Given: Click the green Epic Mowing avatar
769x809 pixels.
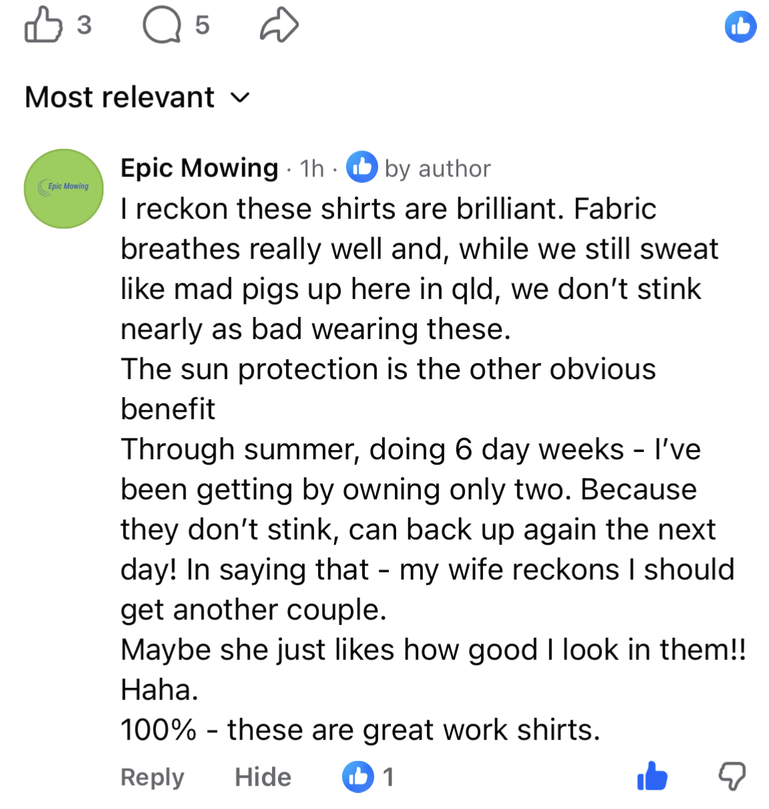Looking at the screenshot, I should click(64, 189).
